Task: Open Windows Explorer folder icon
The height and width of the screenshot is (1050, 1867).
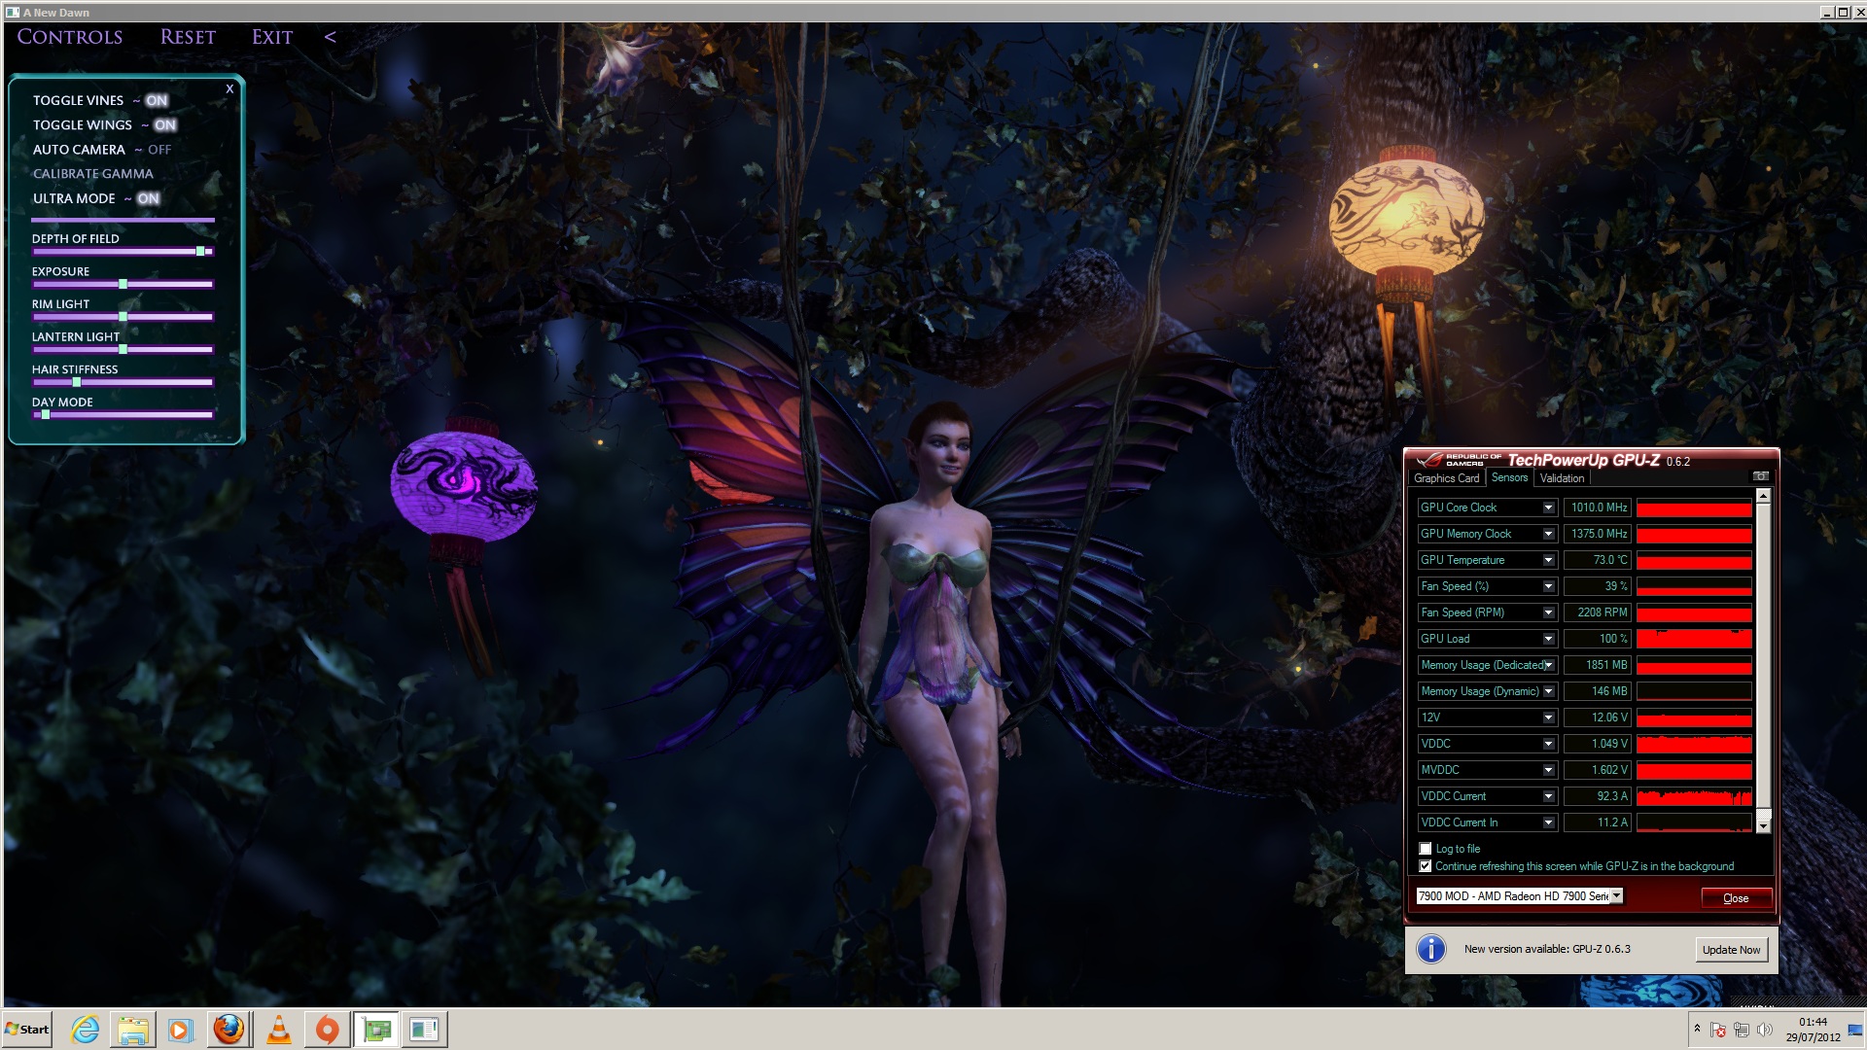Action: pyautogui.click(x=133, y=1030)
